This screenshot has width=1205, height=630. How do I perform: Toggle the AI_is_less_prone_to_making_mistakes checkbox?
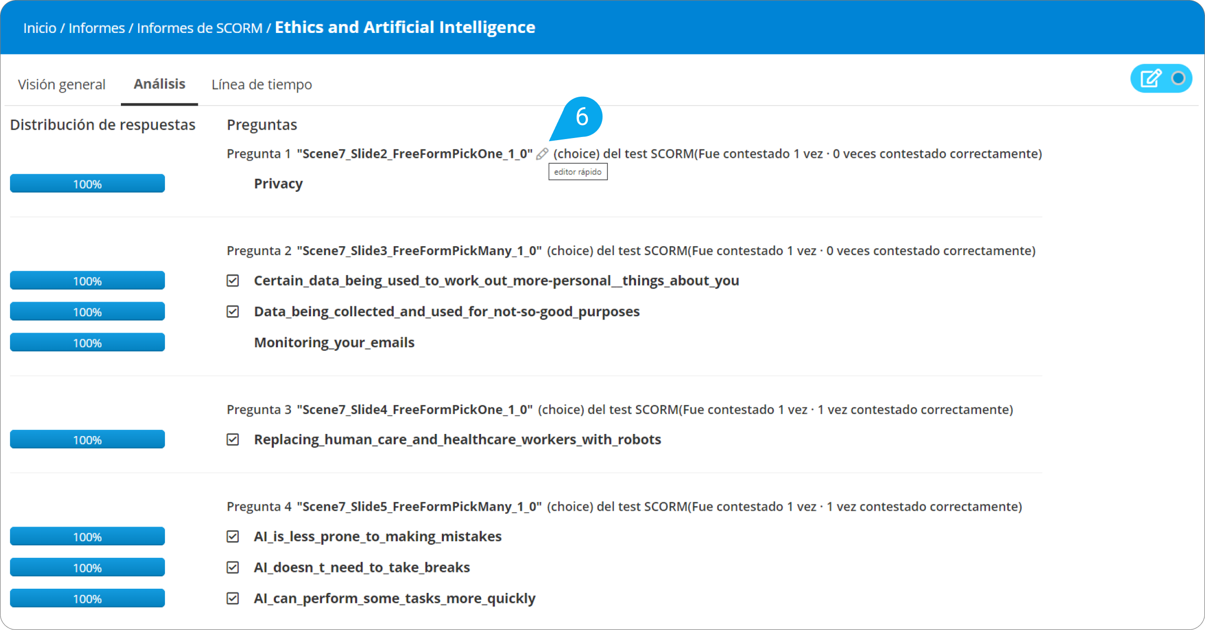(233, 536)
